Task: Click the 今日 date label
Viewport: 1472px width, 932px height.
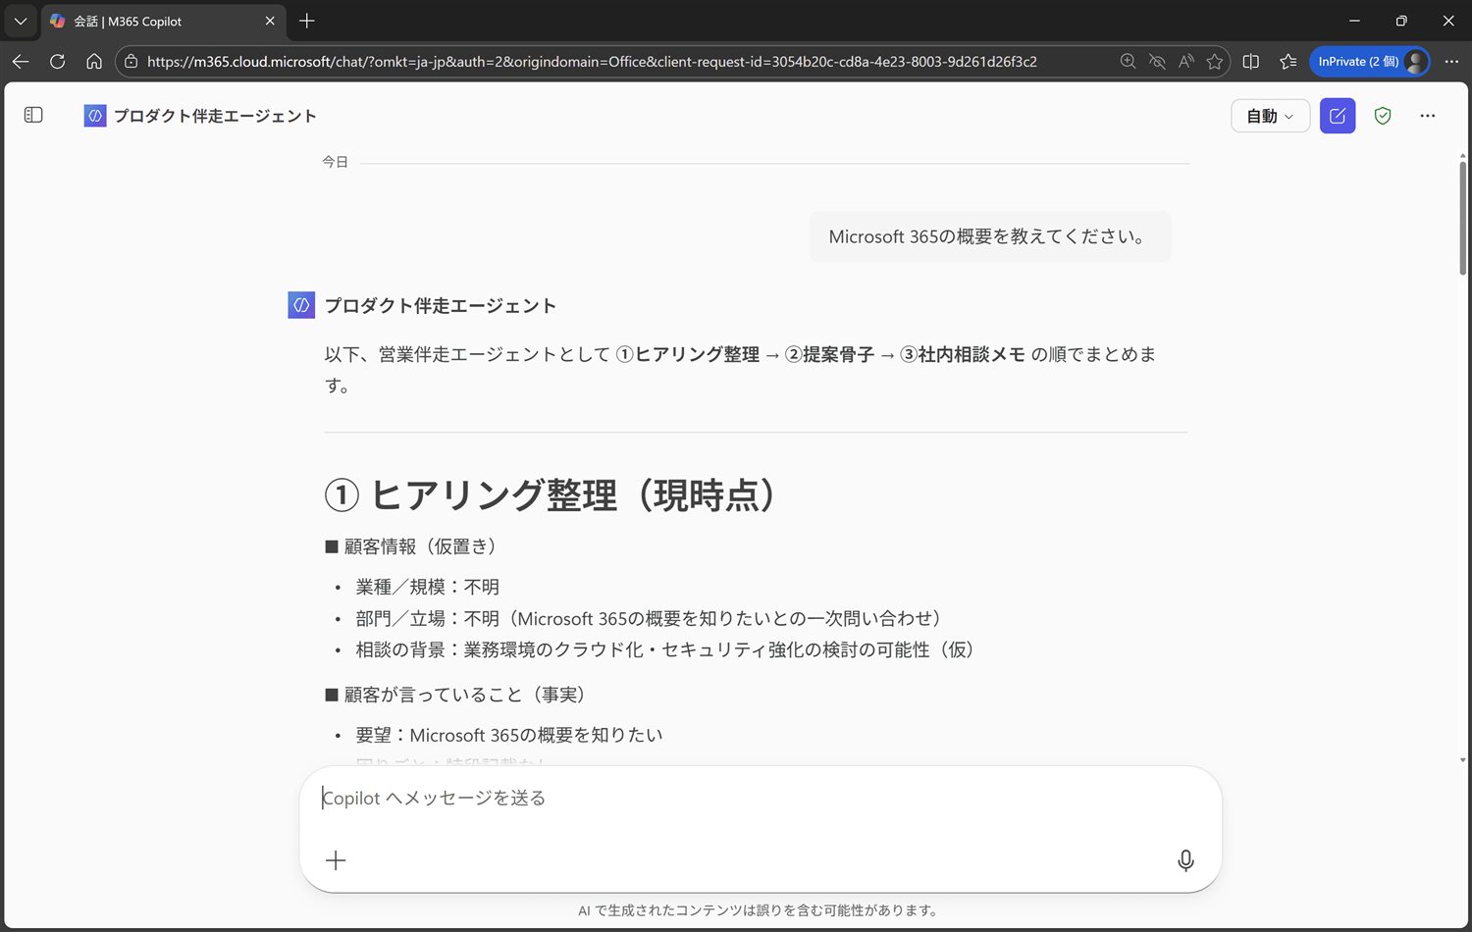Action: coord(335,162)
